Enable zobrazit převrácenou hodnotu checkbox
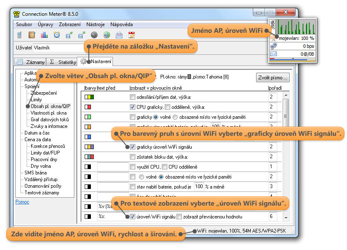Image resolution: width=347 pixels, height=250 pixels. coord(179,216)
